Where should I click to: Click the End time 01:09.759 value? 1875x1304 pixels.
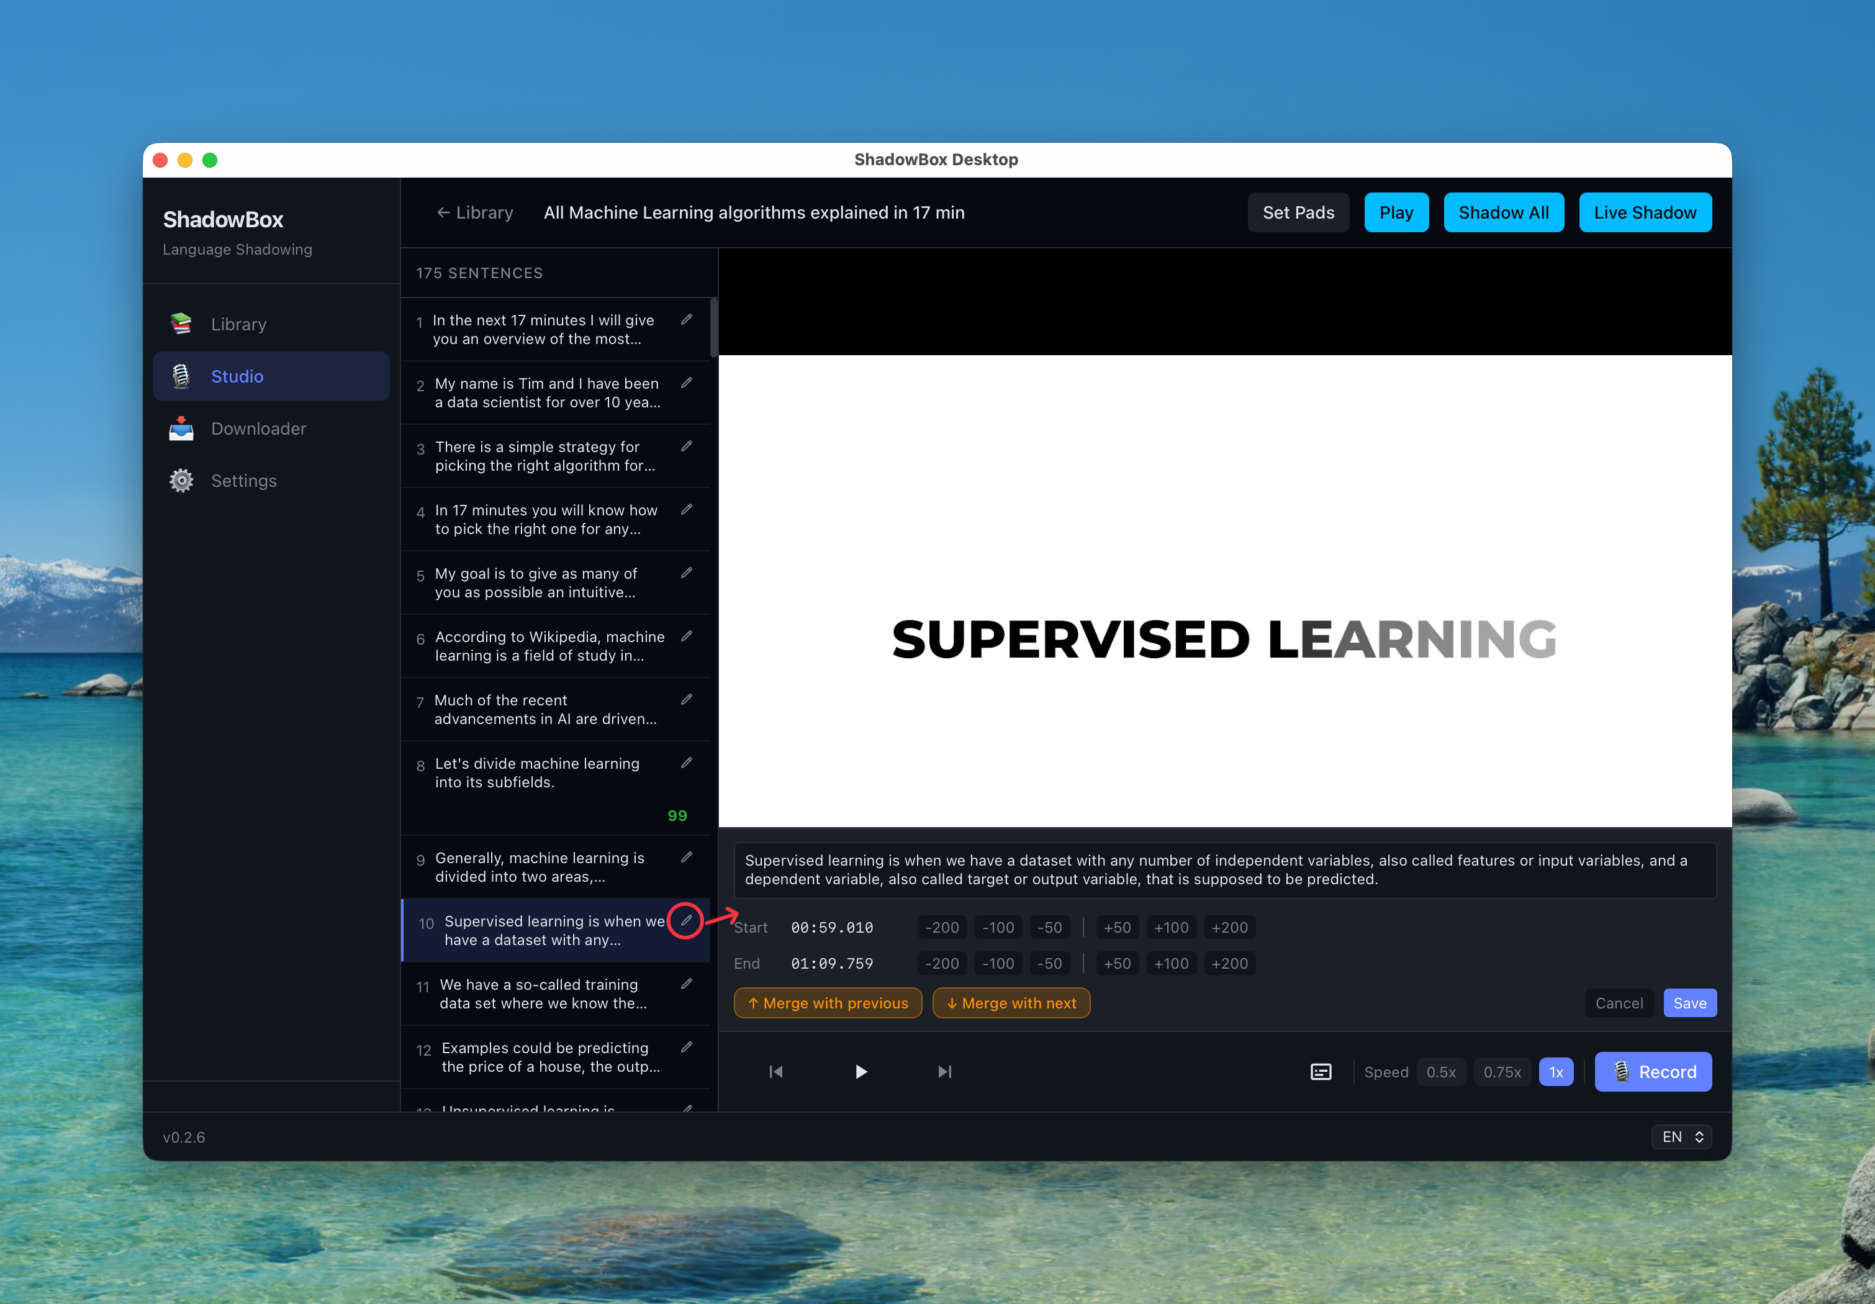click(832, 964)
